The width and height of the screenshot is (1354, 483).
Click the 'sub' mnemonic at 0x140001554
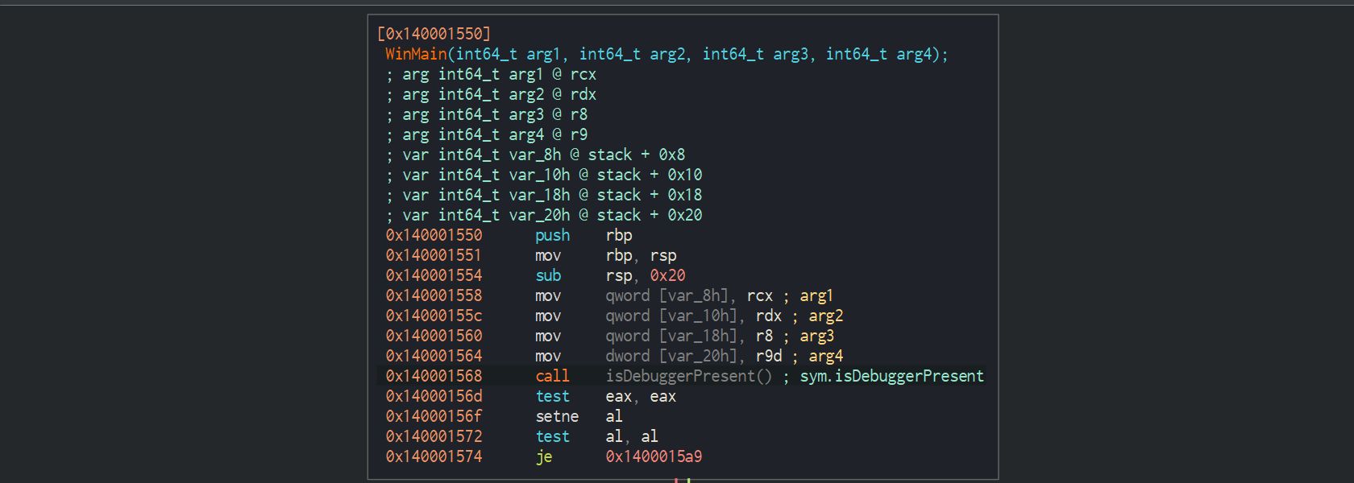pos(548,275)
